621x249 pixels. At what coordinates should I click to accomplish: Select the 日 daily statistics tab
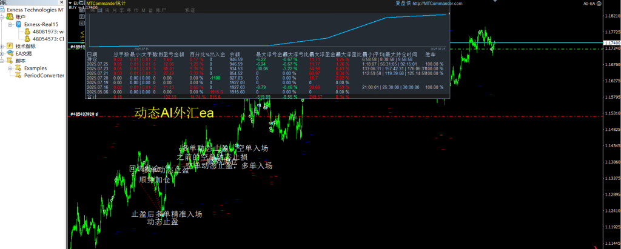tap(99, 10)
